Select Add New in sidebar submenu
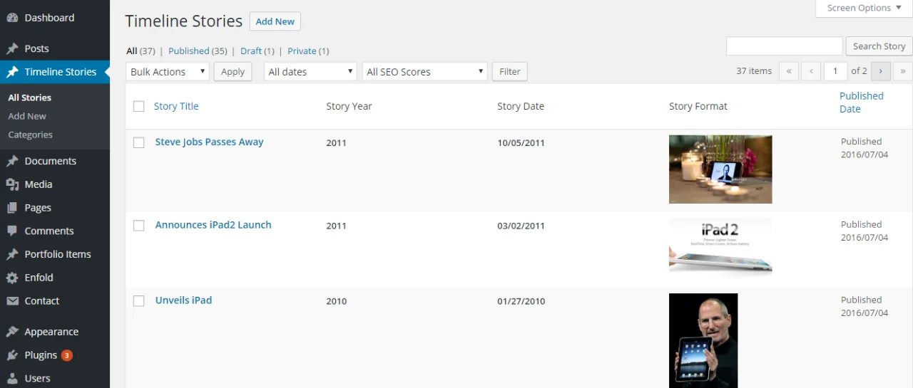Viewport: 913px width, 388px height. (27, 116)
